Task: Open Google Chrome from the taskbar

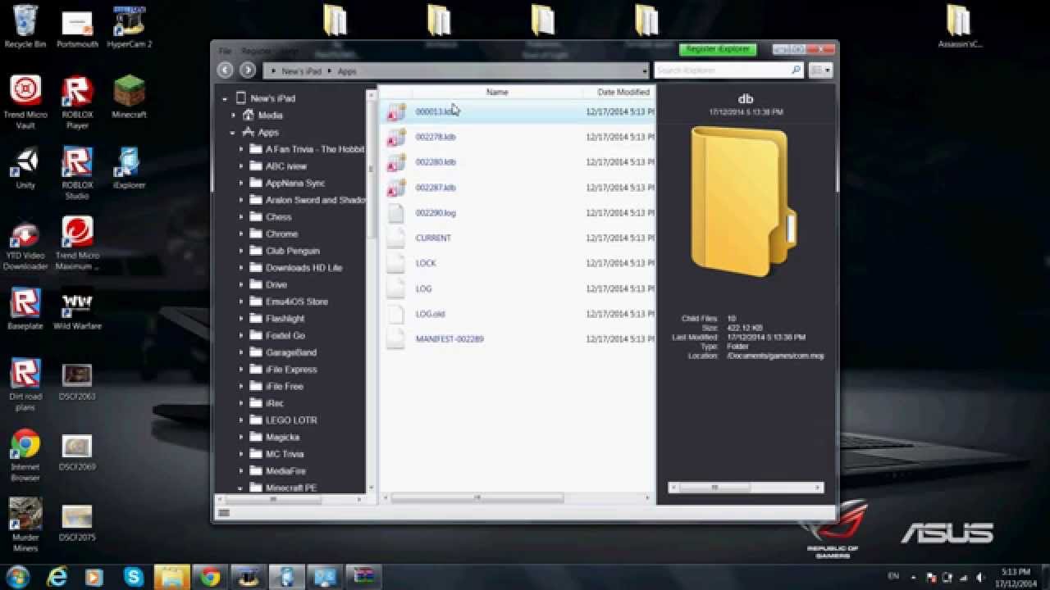Action: (210, 577)
